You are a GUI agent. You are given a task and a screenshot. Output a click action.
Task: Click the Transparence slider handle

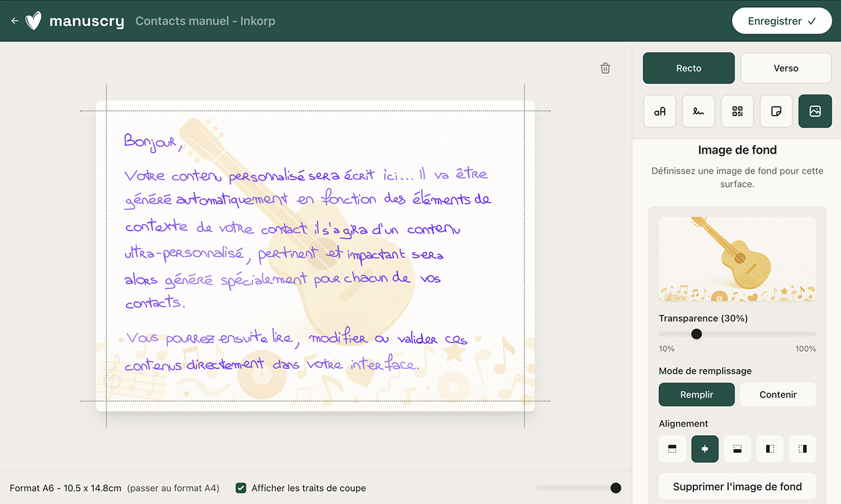(696, 334)
